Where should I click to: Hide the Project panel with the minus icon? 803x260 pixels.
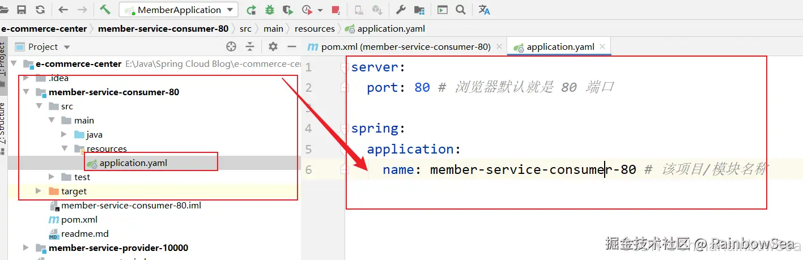click(292, 46)
